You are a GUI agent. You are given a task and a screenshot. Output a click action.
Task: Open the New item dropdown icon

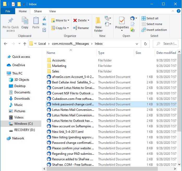(108, 18)
